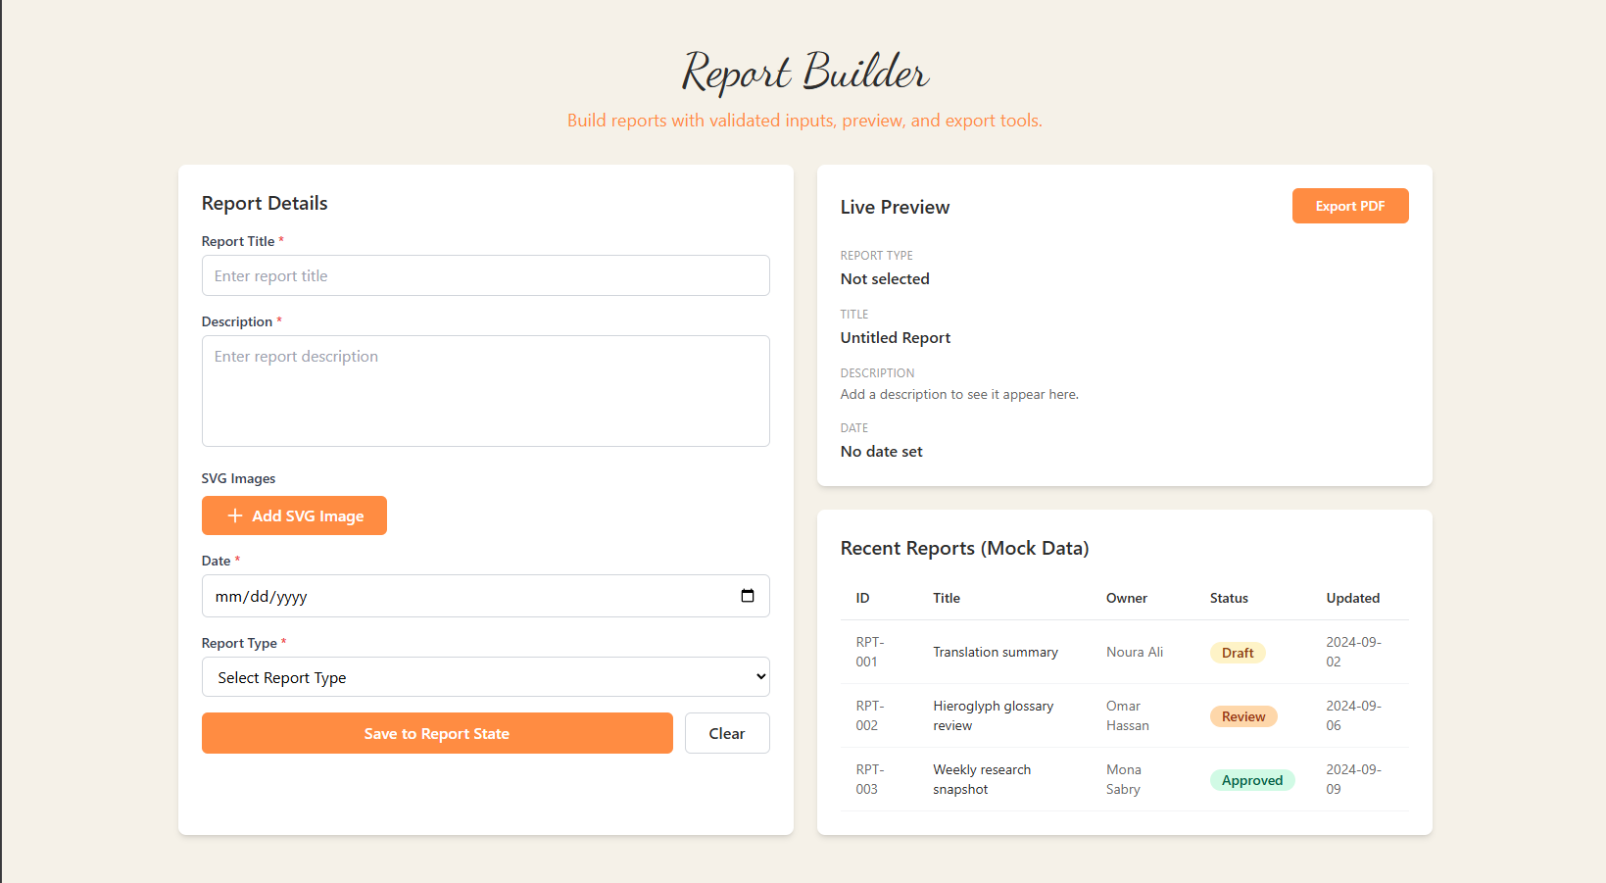Viewport: 1606px width, 883px height.
Task: Click the Clear button
Action: pos(727,733)
